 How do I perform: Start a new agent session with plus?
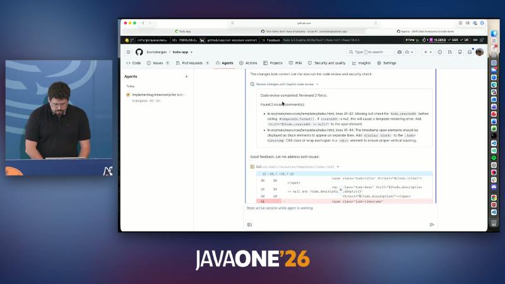click(x=186, y=76)
